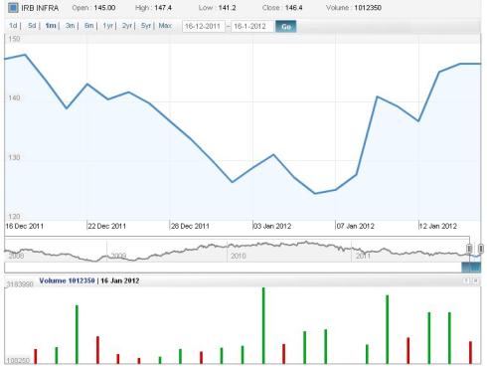This screenshot has height=370, width=487.
Task: Click the 140 price axis label
Action: (x=14, y=97)
